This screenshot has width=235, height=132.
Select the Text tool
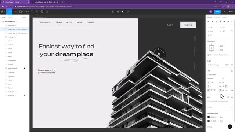click(32, 12)
